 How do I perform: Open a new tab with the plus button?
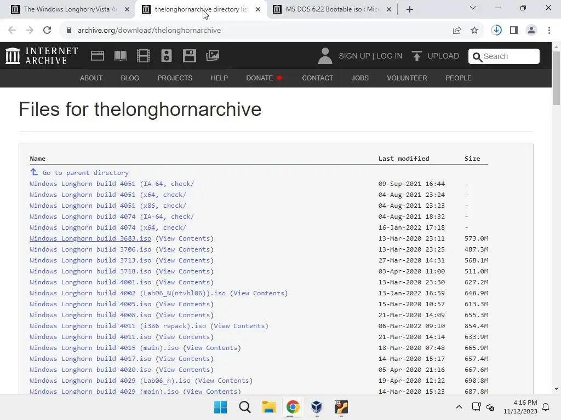point(410,9)
